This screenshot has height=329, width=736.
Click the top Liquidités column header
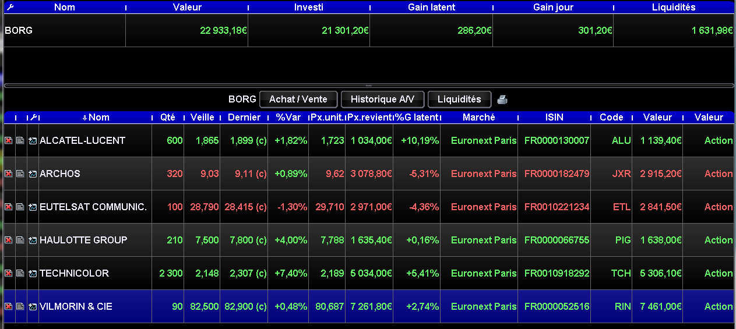click(674, 8)
